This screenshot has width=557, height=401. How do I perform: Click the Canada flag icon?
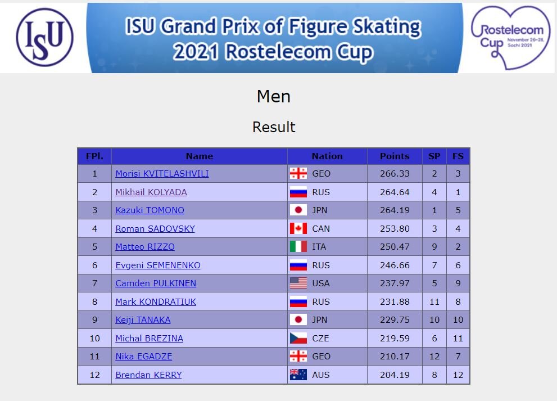pos(298,228)
